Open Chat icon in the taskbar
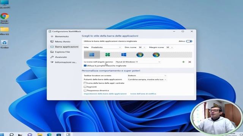The height and width of the screenshot is (136, 243). tap(30, 135)
